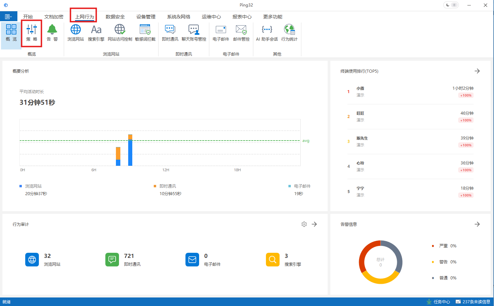The image size is (494, 306).
Task: Switch to the 数据安全 tab
Action: coord(115,17)
